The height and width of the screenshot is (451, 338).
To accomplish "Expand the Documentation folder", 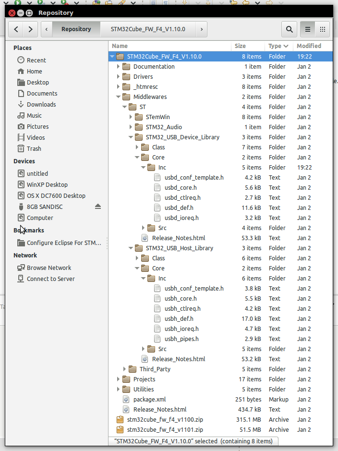I will coord(119,67).
